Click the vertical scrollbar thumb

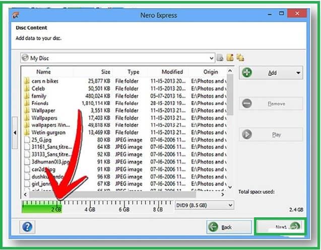[230, 95]
